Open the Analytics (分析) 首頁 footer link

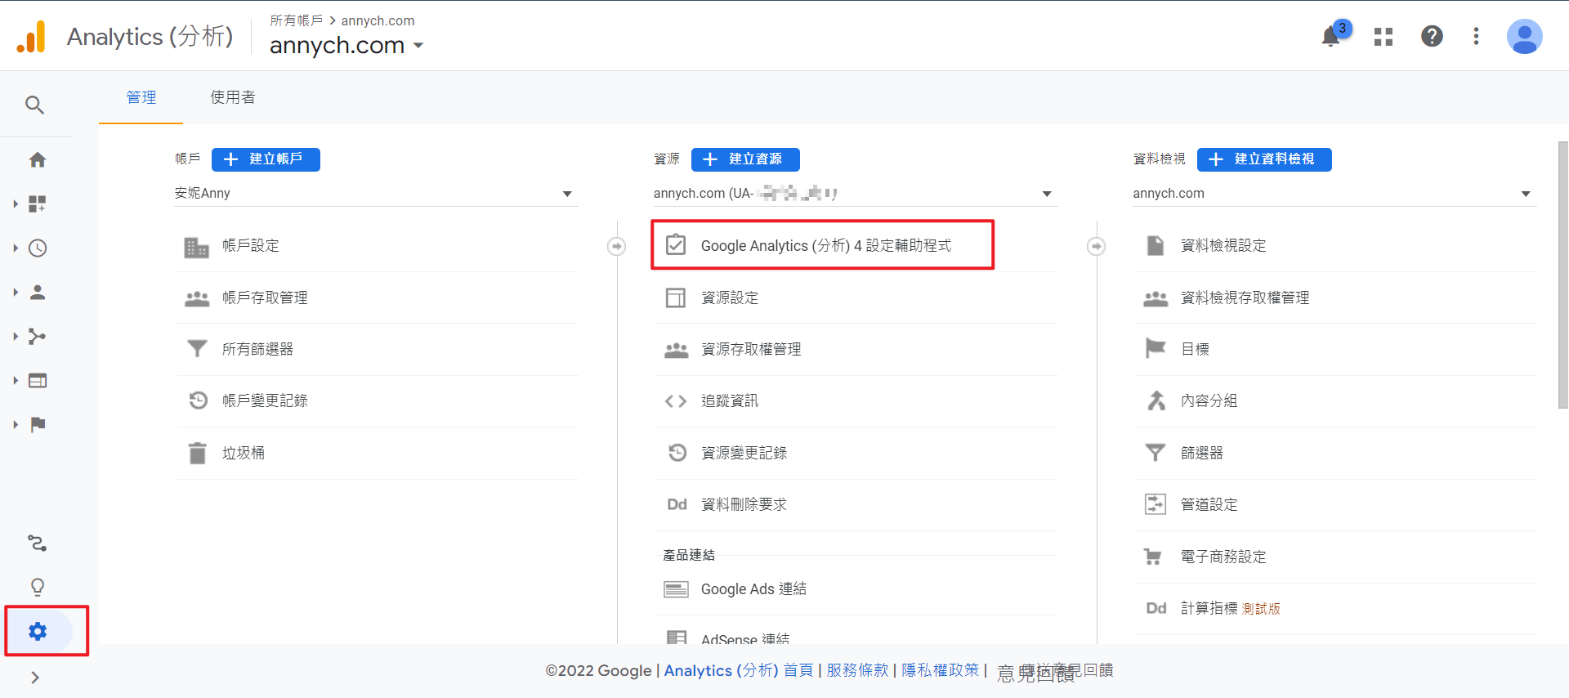(739, 670)
